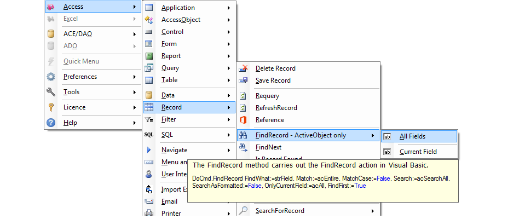Click the Office logo Reference icon
519x219 pixels.
[x=244, y=120]
